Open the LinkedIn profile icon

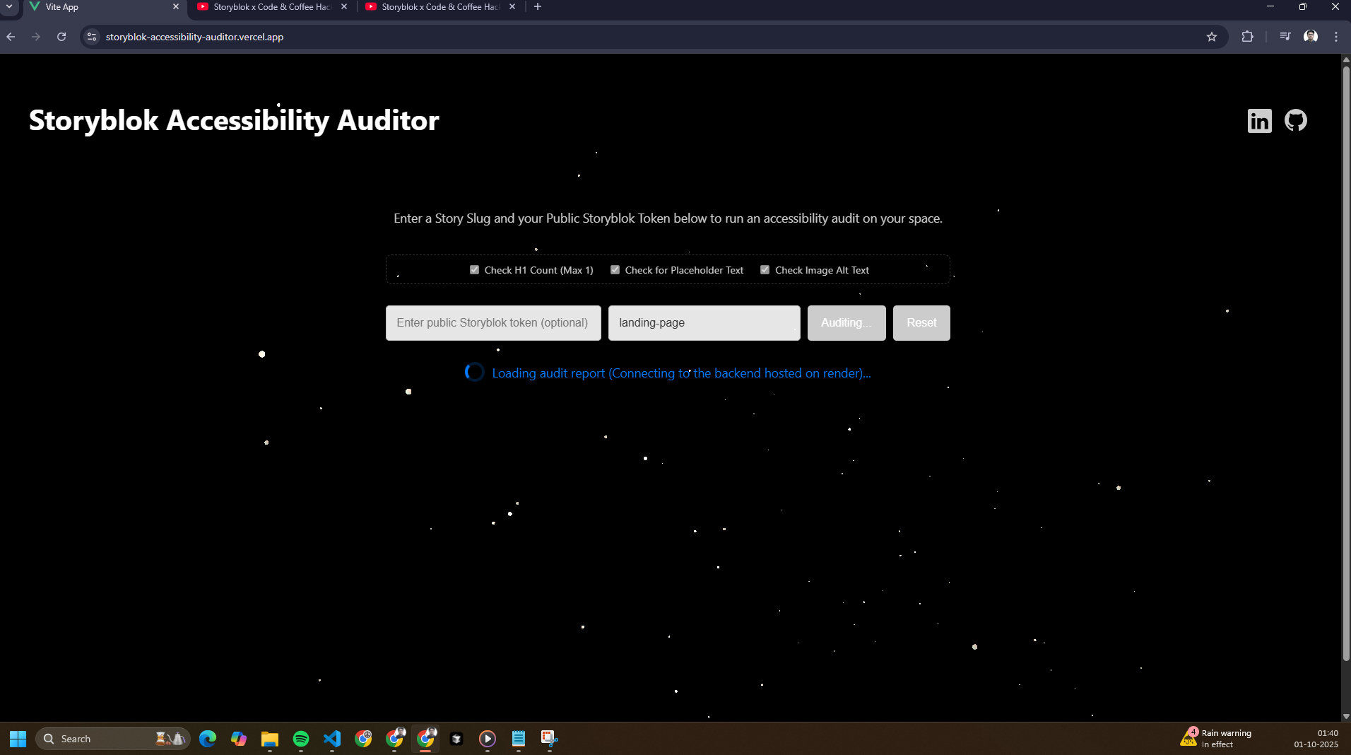pos(1259,121)
